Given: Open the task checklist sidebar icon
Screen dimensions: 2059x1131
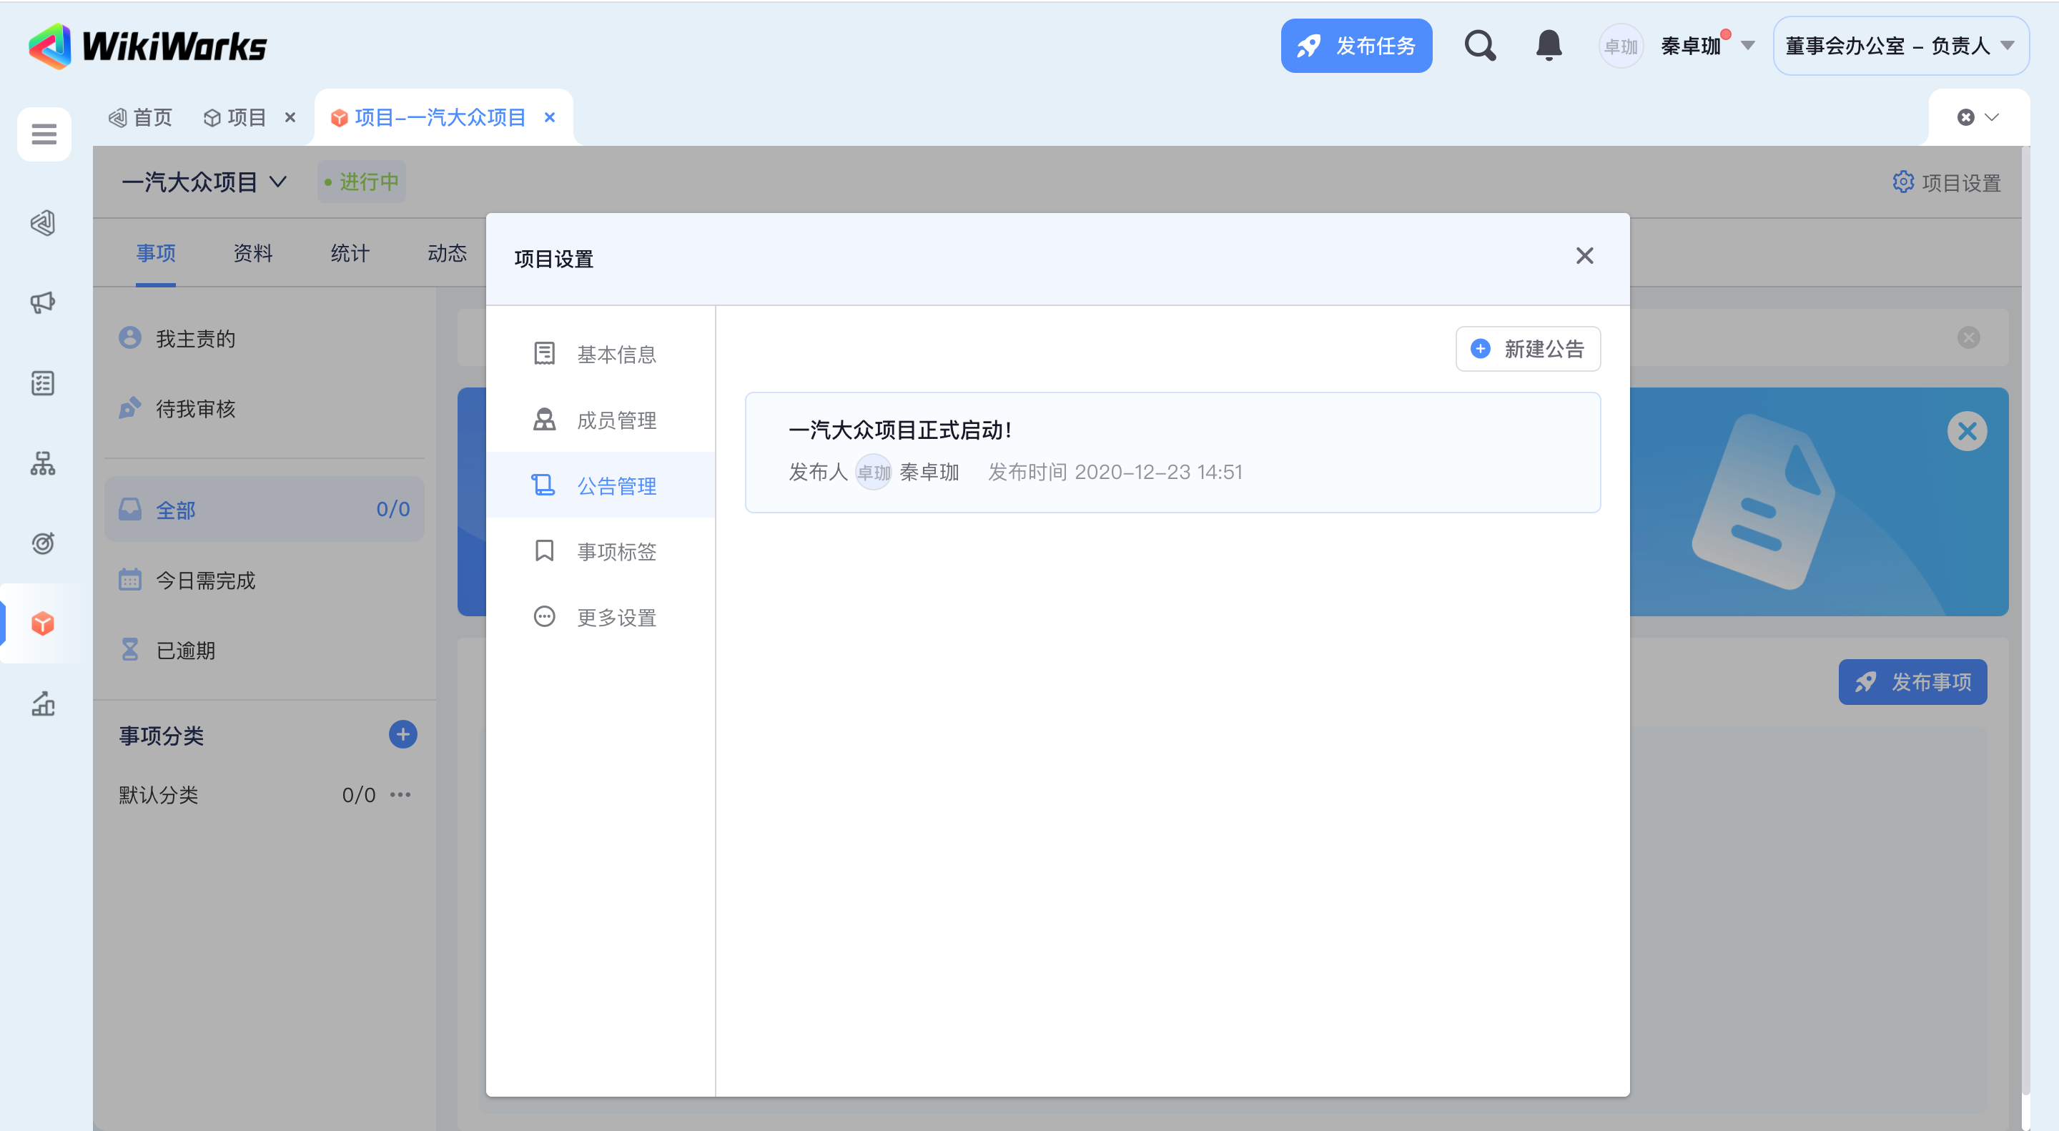Looking at the screenshot, I should pyautogui.click(x=43, y=383).
